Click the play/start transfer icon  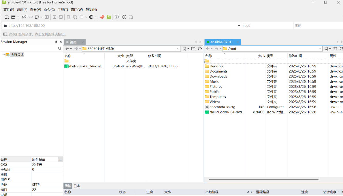click(x=47, y=17)
